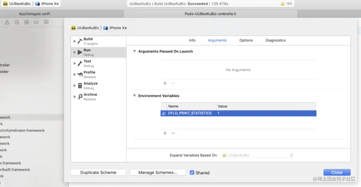Click the 163 warnings indicator

[286, 4]
